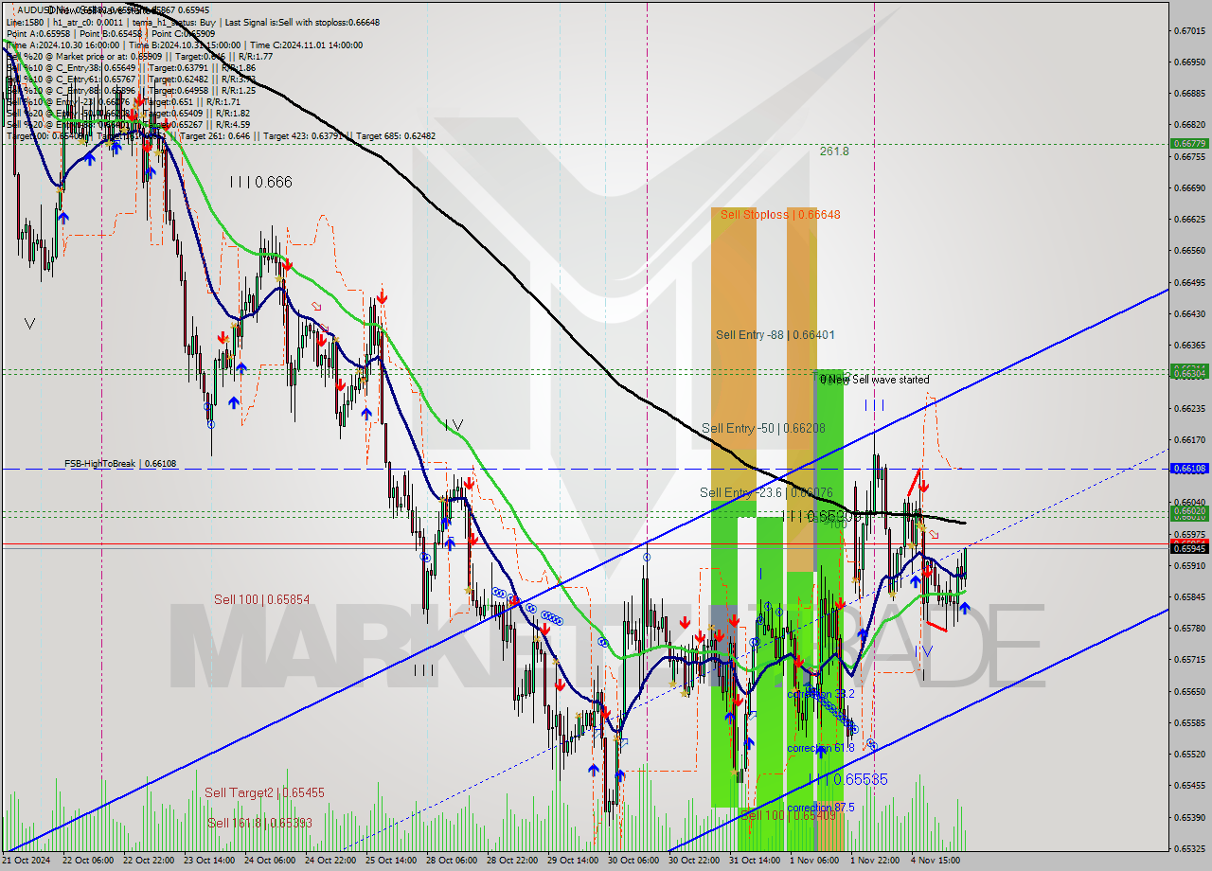Click the 0.65390 price axis label
Viewport: 1212px width, 871px height.
(x=1189, y=816)
